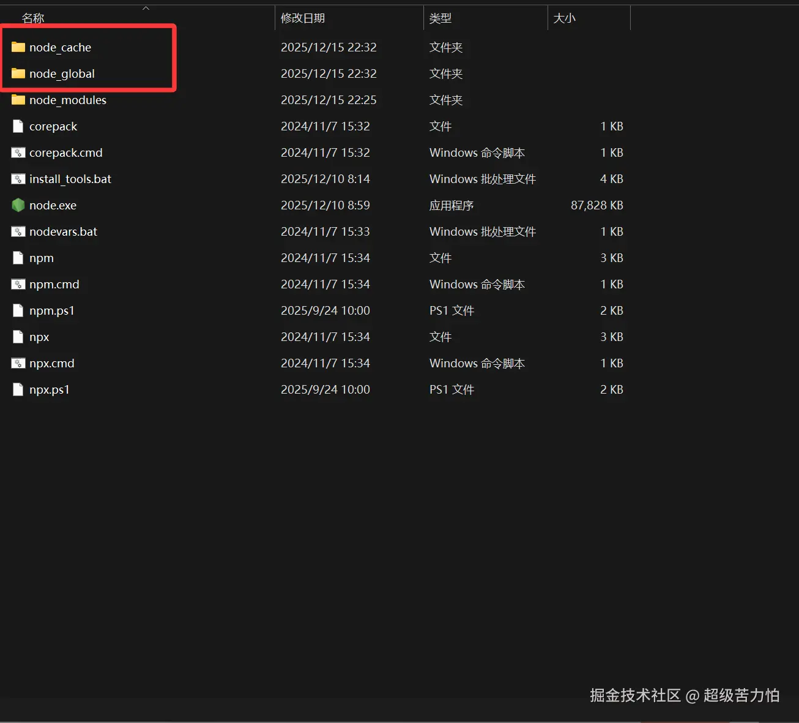Screen dimensions: 799x723
Task: Click the npm.ps1 file icon
Action: coord(18,310)
